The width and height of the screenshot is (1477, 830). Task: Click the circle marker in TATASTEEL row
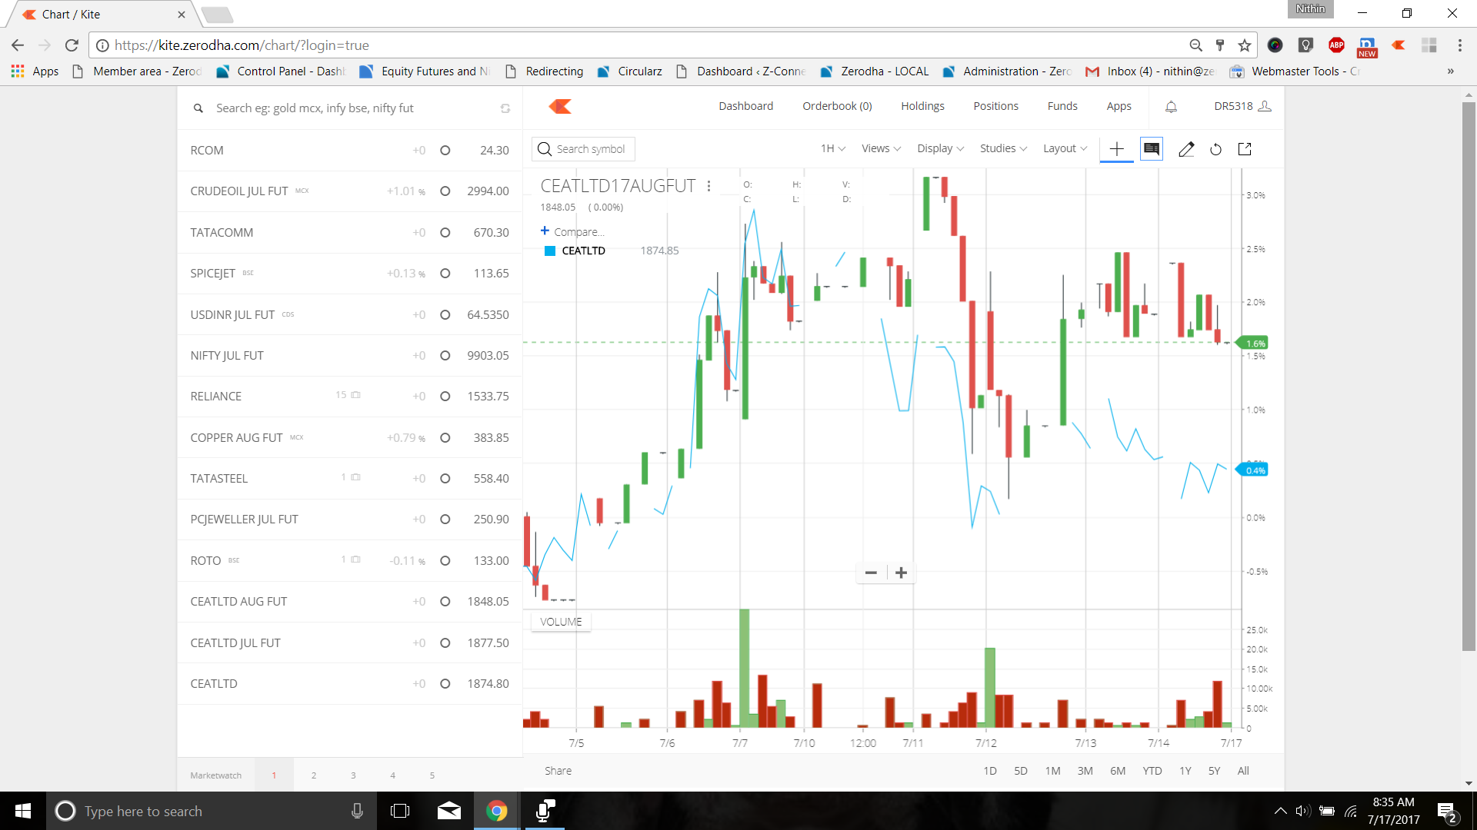tap(445, 479)
